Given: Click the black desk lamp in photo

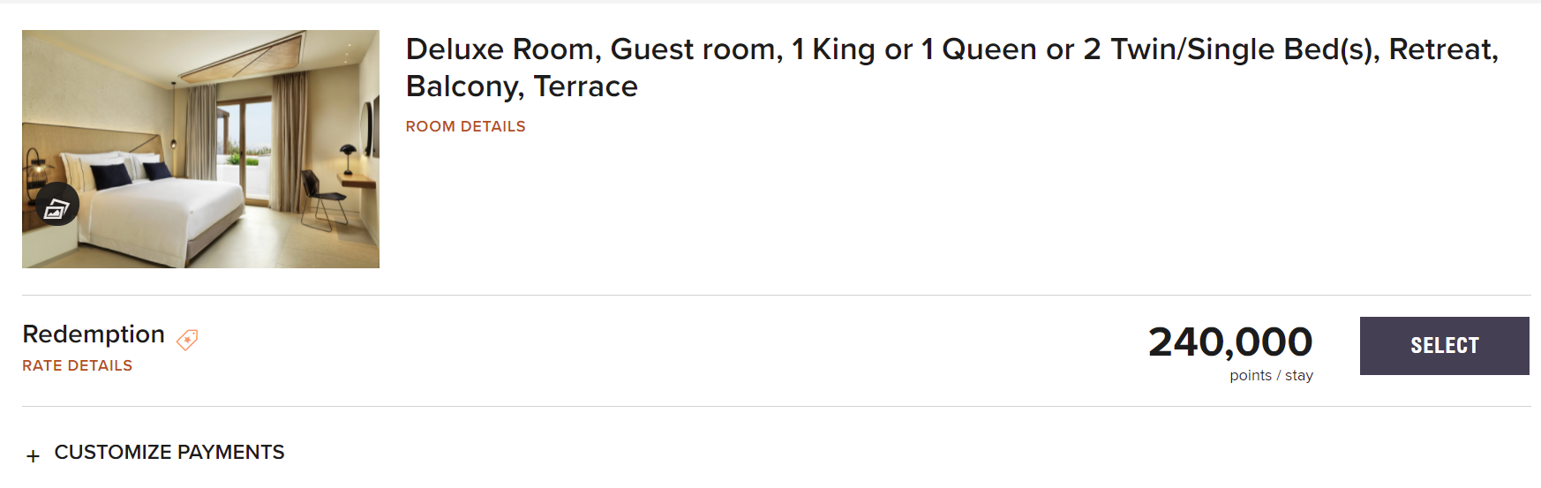Looking at the screenshot, I should pyautogui.click(x=348, y=155).
